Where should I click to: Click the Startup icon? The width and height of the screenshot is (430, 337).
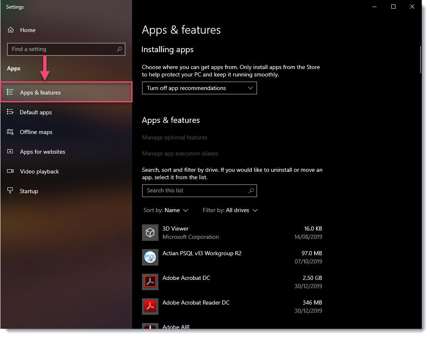point(10,191)
